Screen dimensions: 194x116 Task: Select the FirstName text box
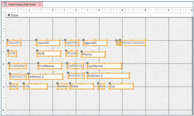tap(50, 66)
